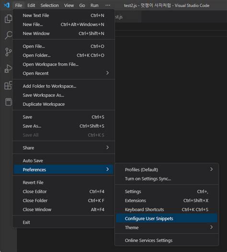Image resolution: width=227 pixels, height=252 pixels.
Task: Open the Source Control icon
Action: point(8,52)
